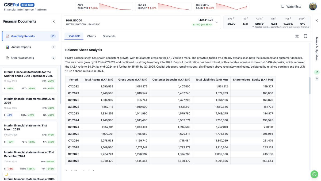
Task: Click the CY2022 row label
Action: click(74, 86)
